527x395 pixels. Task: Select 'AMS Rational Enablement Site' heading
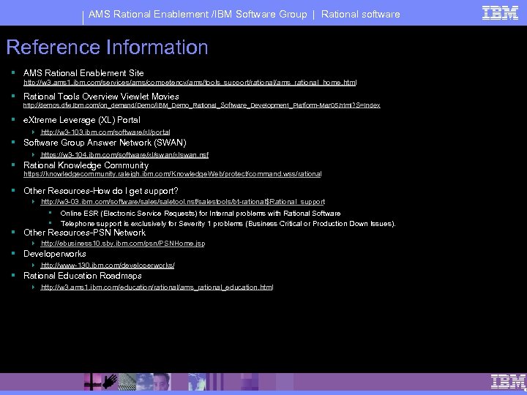83,73
